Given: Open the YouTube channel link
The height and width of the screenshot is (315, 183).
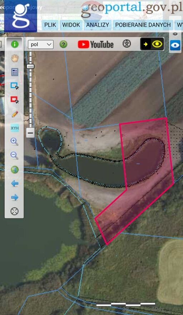Looking at the screenshot, I should pyautogui.click(x=95, y=44).
